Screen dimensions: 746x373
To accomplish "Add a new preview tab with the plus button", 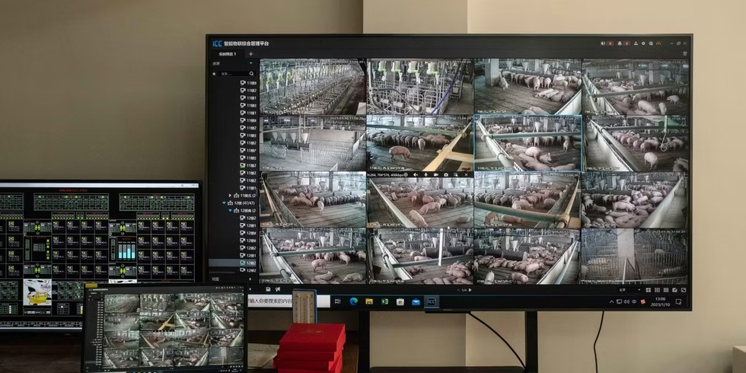I will [x=250, y=54].
